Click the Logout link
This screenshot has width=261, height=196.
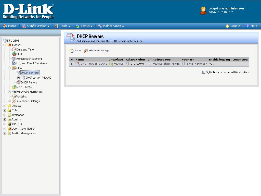(233, 26)
